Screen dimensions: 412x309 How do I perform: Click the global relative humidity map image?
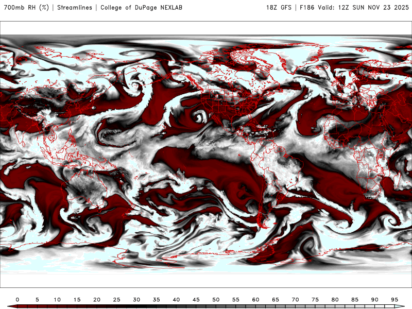click(206, 154)
